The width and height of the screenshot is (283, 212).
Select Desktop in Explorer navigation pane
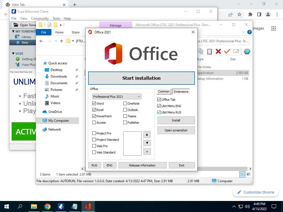click(56, 70)
